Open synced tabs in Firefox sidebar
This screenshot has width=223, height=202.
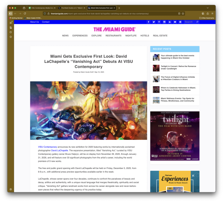pyautogui.click(x=10, y=28)
